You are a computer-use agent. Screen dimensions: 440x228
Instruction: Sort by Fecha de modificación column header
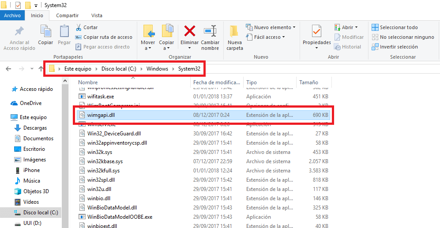[217, 82]
